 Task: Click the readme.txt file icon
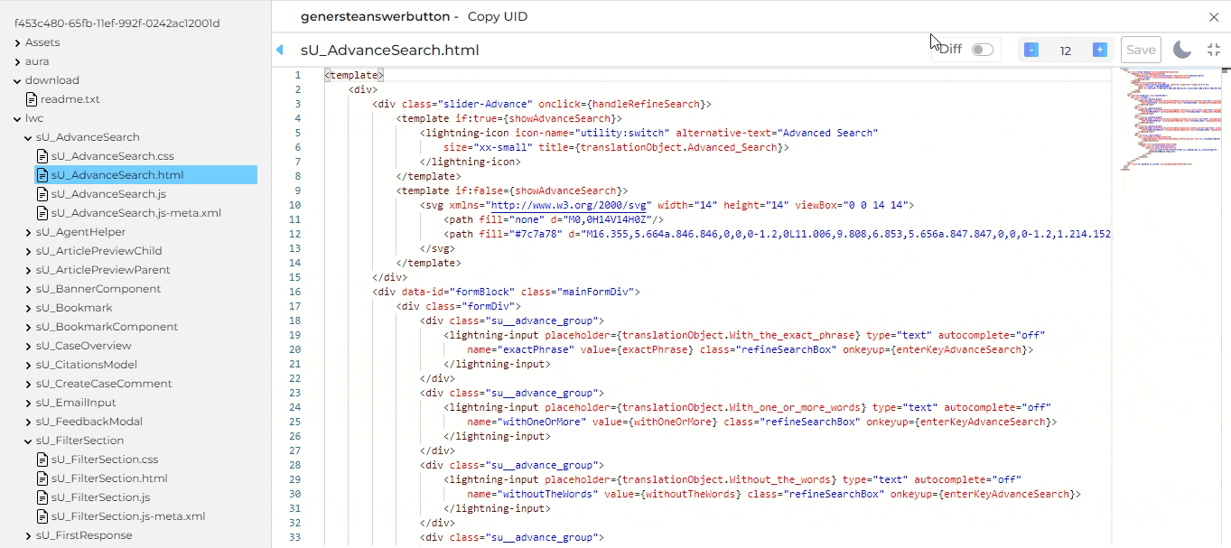tap(32, 99)
